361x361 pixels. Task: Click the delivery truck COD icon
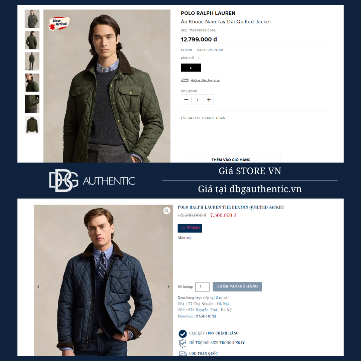click(183, 354)
